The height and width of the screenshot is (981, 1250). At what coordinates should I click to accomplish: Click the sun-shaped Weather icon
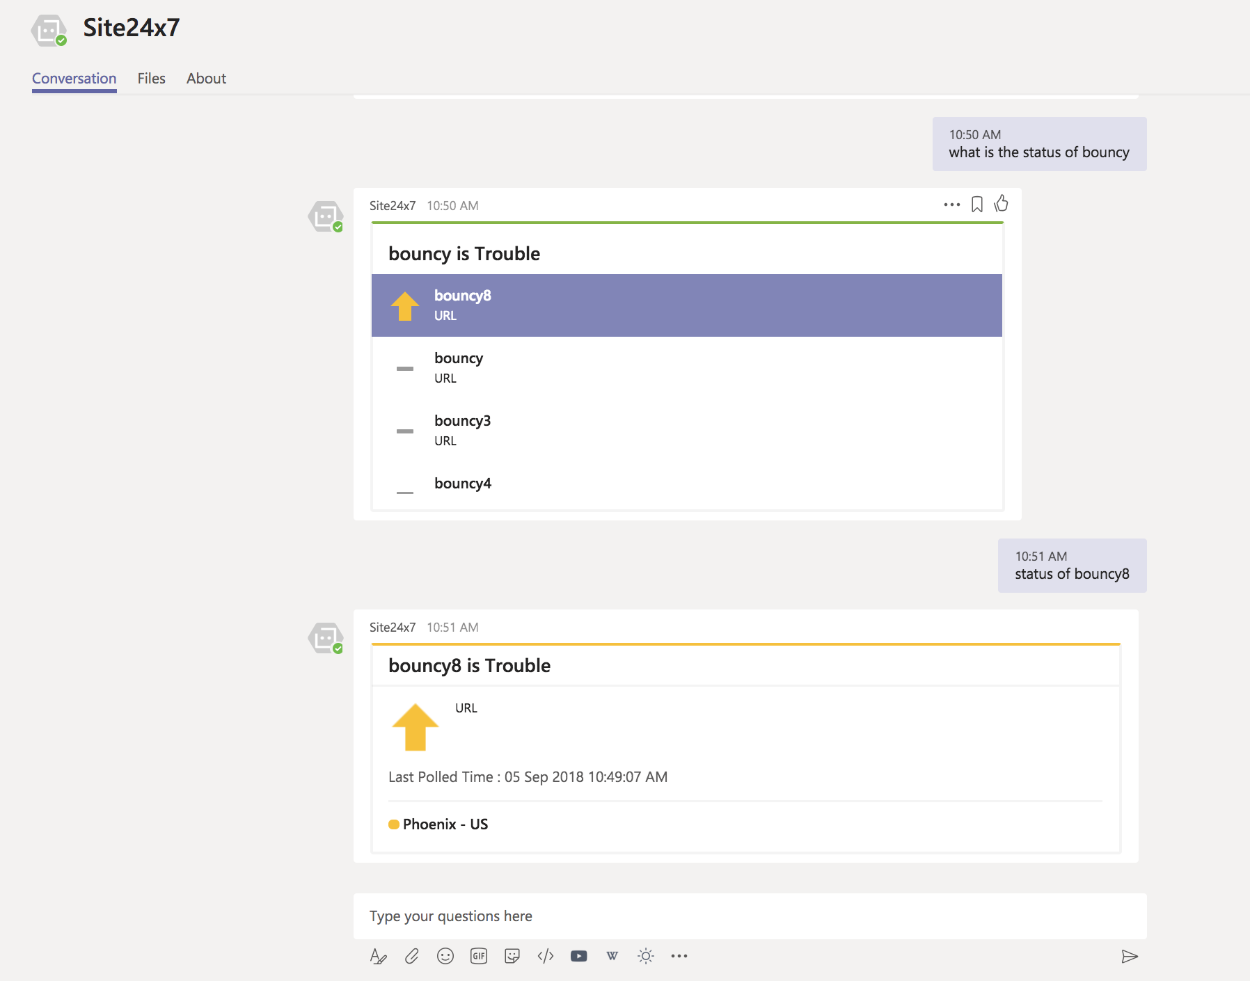(x=646, y=957)
